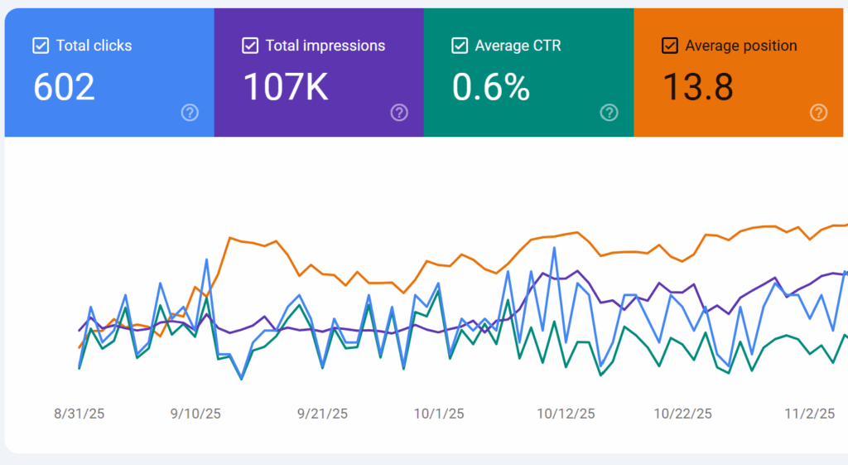Click the 602 total clicks value
Image resolution: width=848 pixels, height=465 pixels.
point(65,86)
